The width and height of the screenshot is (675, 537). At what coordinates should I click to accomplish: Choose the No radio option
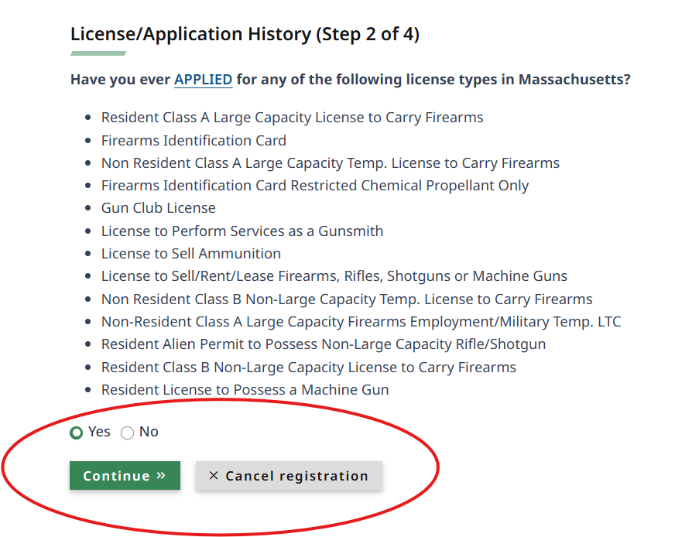click(128, 433)
